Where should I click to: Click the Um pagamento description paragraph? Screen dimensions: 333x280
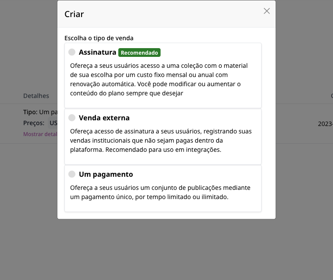click(160, 192)
